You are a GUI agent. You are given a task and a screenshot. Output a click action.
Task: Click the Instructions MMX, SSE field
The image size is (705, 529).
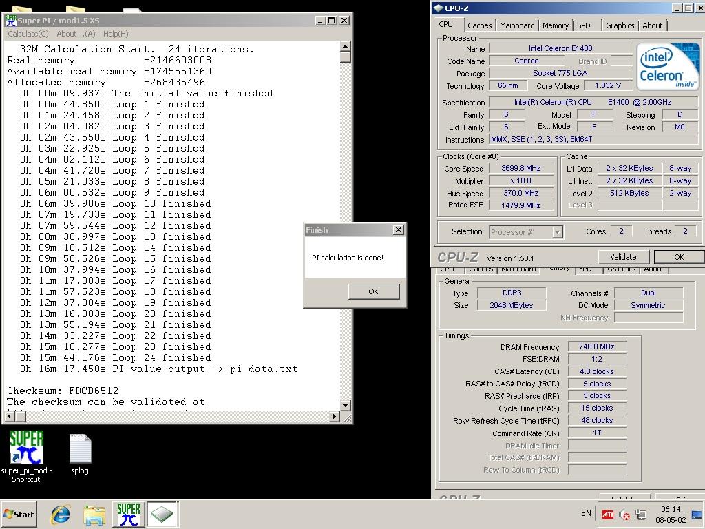[593, 139]
